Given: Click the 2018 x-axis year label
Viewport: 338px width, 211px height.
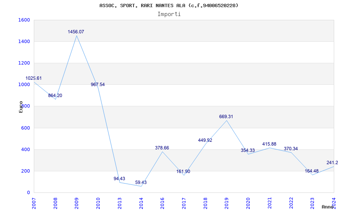Looking at the screenshot, I should [205, 203].
